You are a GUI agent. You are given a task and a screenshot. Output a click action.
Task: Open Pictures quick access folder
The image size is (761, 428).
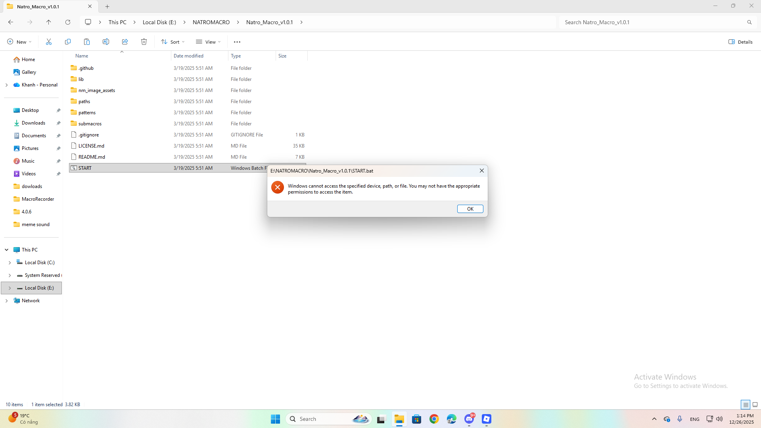point(31,148)
